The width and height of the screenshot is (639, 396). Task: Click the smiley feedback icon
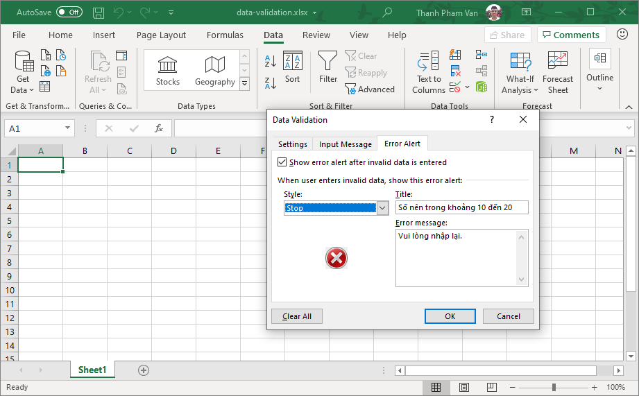pyautogui.click(x=622, y=34)
